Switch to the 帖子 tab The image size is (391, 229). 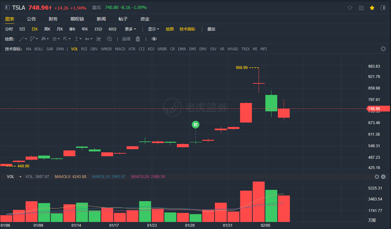pyautogui.click(x=123, y=19)
